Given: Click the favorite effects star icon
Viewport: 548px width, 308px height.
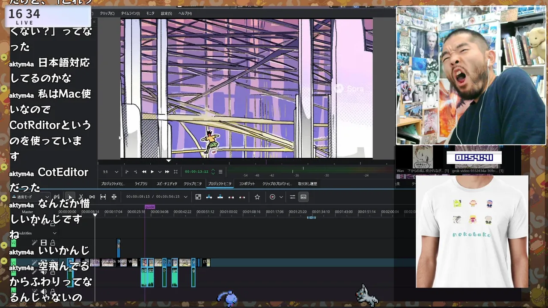Looking at the screenshot, I should (x=257, y=197).
